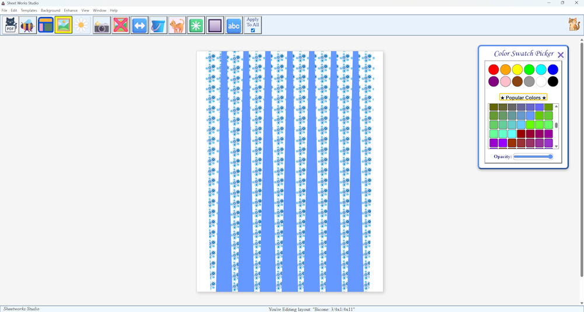584x312 pixels.
Task: Click the remove image red X icon
Action: click(121, 25)
